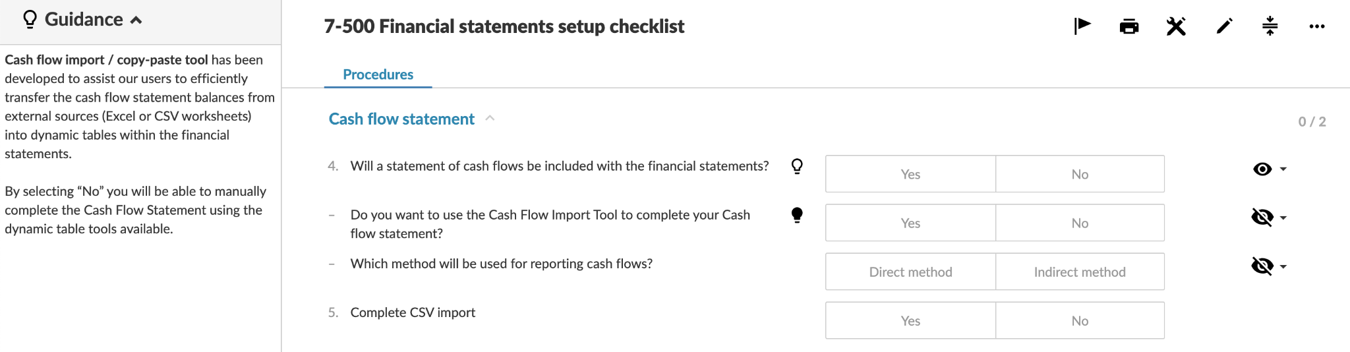1350x352 pixels.
Task: Toggle visibility eye for question 4
Action: click(x=1262, y=169)
